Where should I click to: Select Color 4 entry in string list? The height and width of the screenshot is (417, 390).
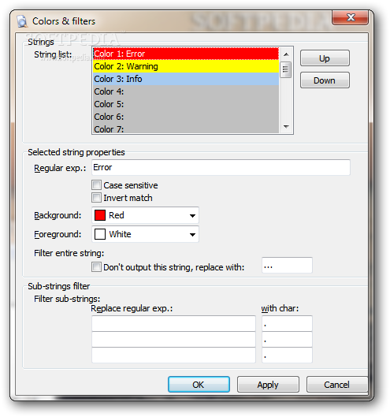click(186, 91)
